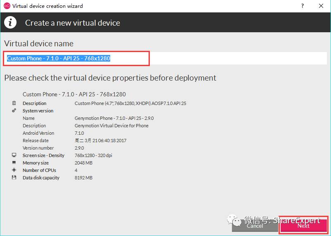Screen dimensions: 331x236
Task: Click the Description clipboard icon
Action: [14, 103]
